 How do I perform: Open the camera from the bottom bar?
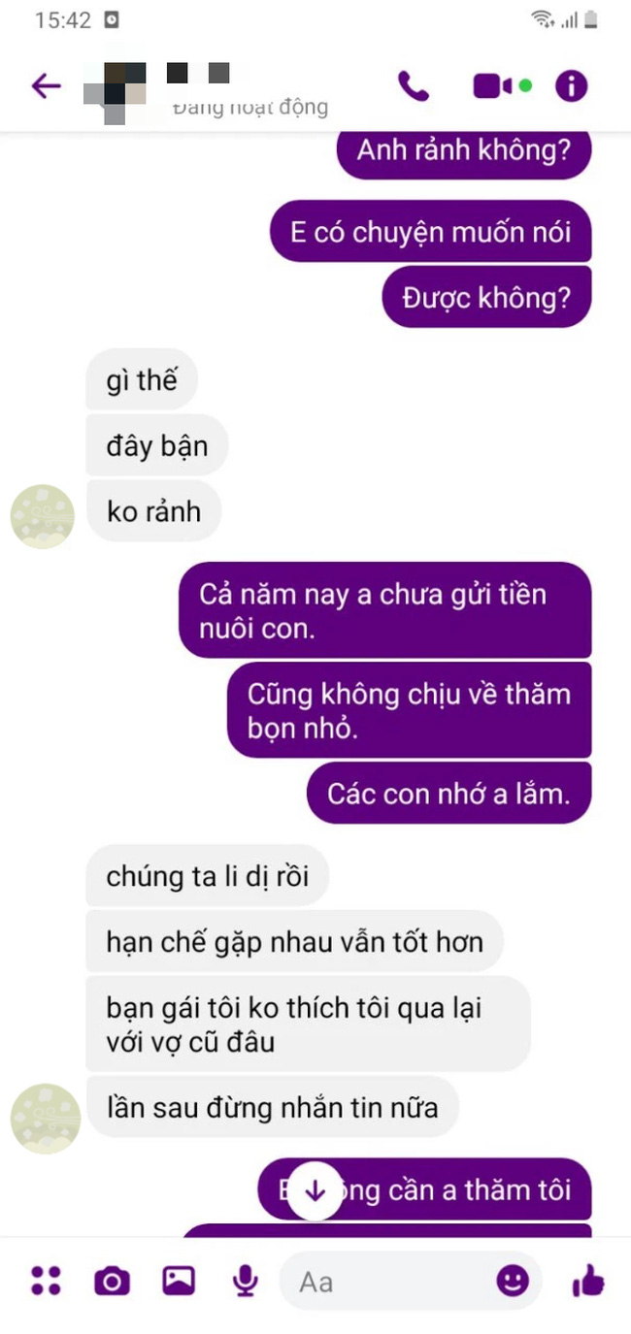pyautogui.click(x=112, y=1282)
